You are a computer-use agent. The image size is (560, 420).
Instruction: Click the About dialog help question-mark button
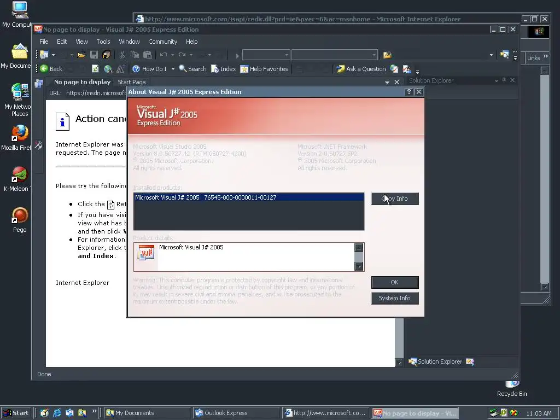(409, 92)
